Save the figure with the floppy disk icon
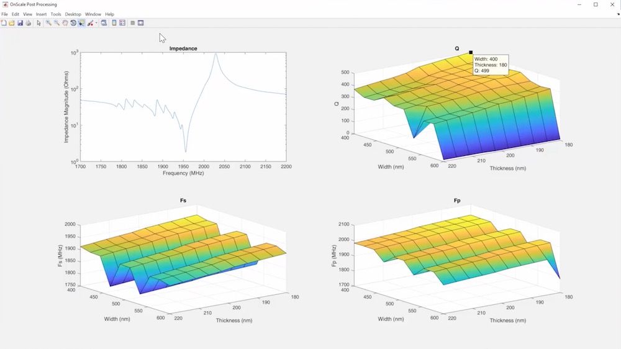The height and width of the screenshot is (349, 621). click(20, 23)
